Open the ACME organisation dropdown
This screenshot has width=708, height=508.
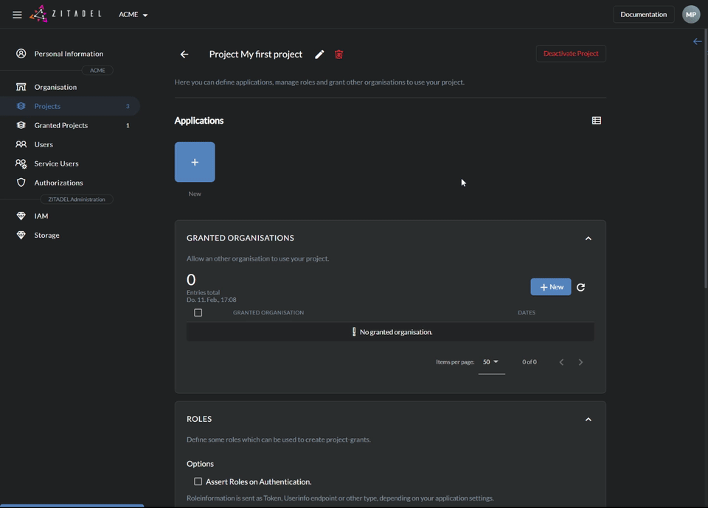[133, 15]
